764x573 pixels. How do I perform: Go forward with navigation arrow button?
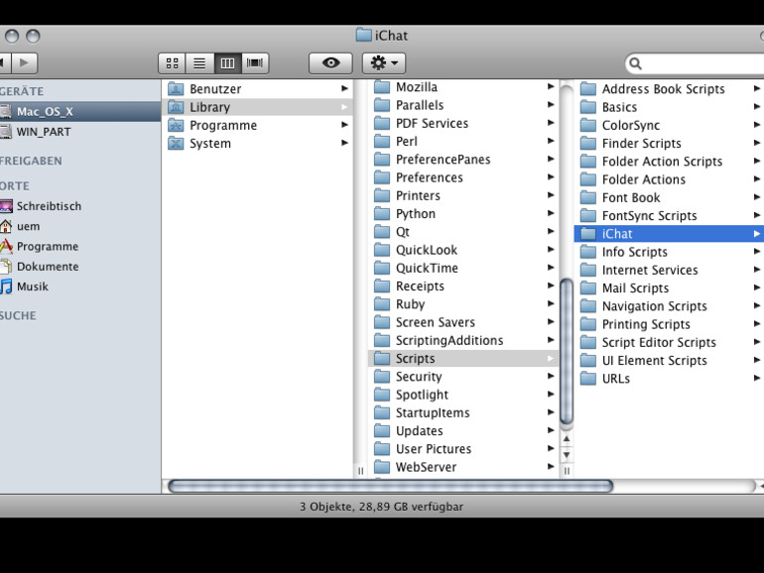coord(24,62)
